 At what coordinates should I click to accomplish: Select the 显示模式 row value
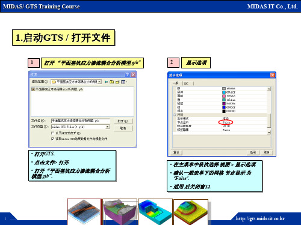(x=225, y=119)
